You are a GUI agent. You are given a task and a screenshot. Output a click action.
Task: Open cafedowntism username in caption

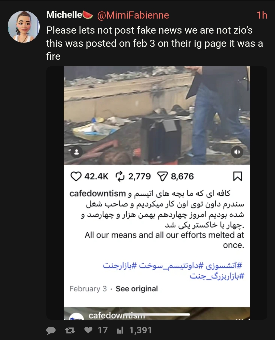click(x=98, y=194)
